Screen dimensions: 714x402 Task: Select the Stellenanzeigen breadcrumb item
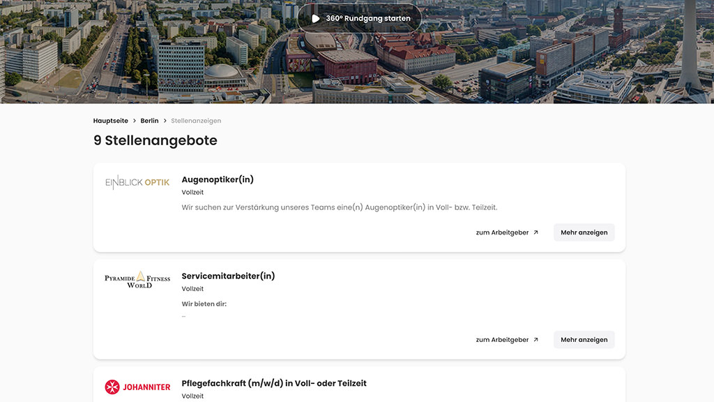[196, 121]
